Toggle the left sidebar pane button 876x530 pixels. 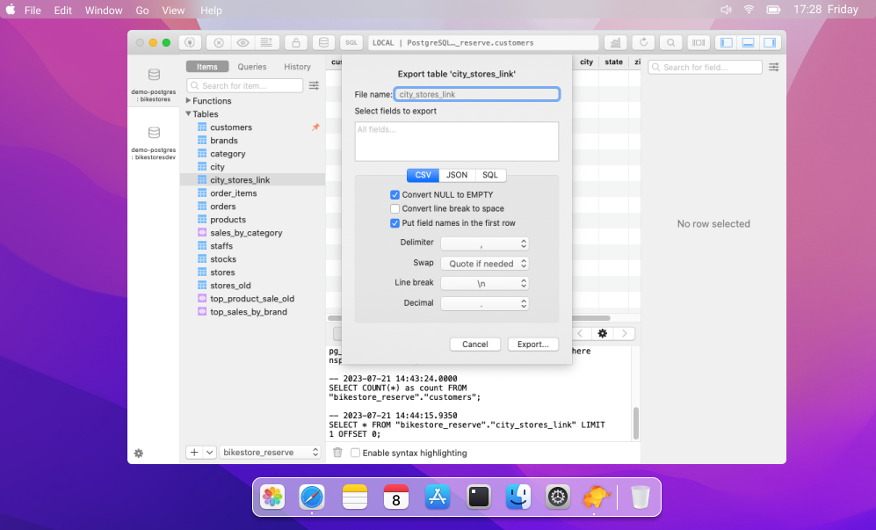click(727, 42)
